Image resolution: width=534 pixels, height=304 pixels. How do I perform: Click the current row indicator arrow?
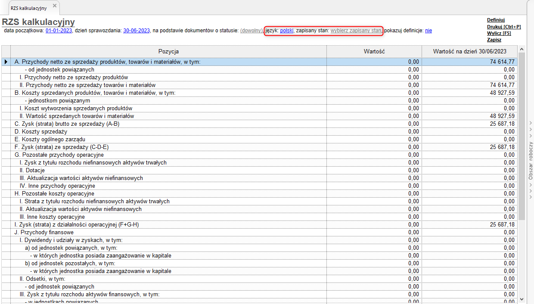point(6,62)
